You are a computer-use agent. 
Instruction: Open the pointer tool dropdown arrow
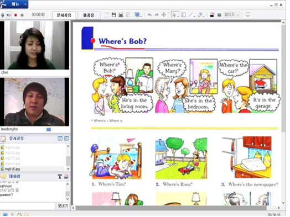[178, 16]
